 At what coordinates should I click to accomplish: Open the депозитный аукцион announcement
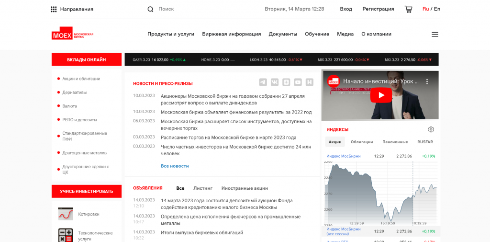[x=226, y=204]
